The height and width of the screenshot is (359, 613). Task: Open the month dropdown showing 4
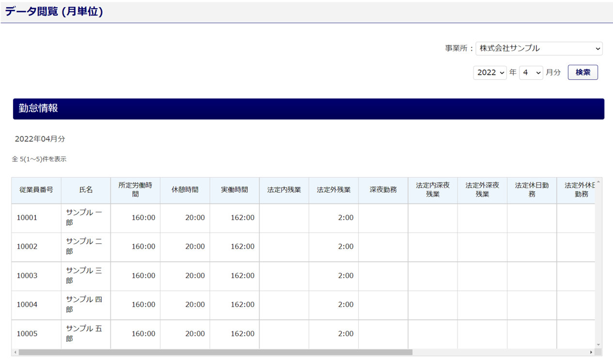pyautogui.click(x=531, y=72)
